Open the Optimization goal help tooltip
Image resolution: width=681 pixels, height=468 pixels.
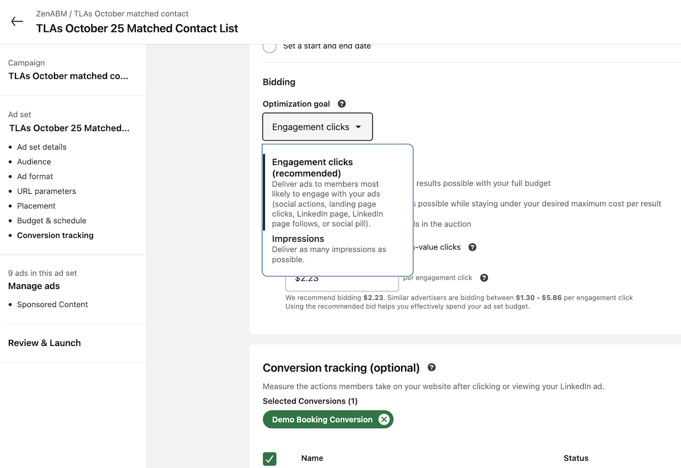[x=342, y=103]
